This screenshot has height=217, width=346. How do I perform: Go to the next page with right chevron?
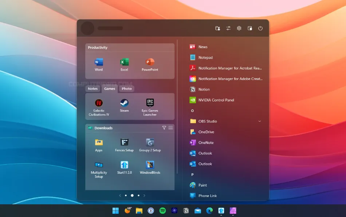point(144,196)
